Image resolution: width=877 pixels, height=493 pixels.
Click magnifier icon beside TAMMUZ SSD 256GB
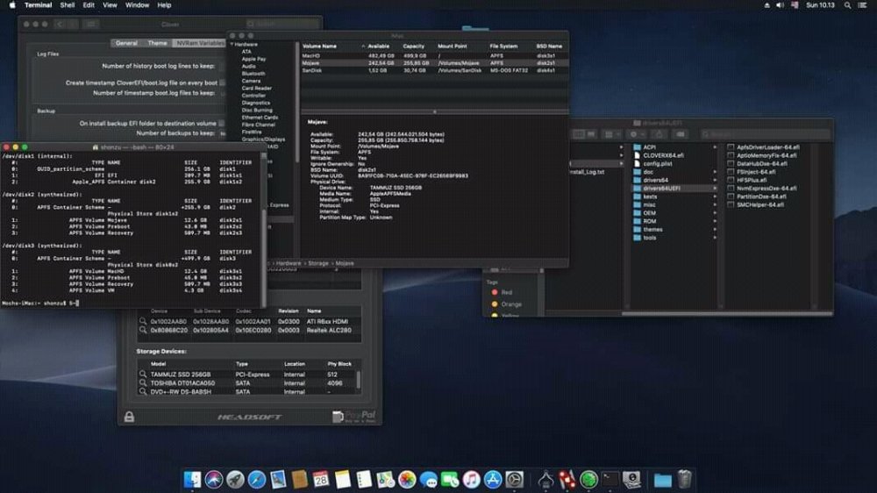pyautogui.click(x=143, y=374)
